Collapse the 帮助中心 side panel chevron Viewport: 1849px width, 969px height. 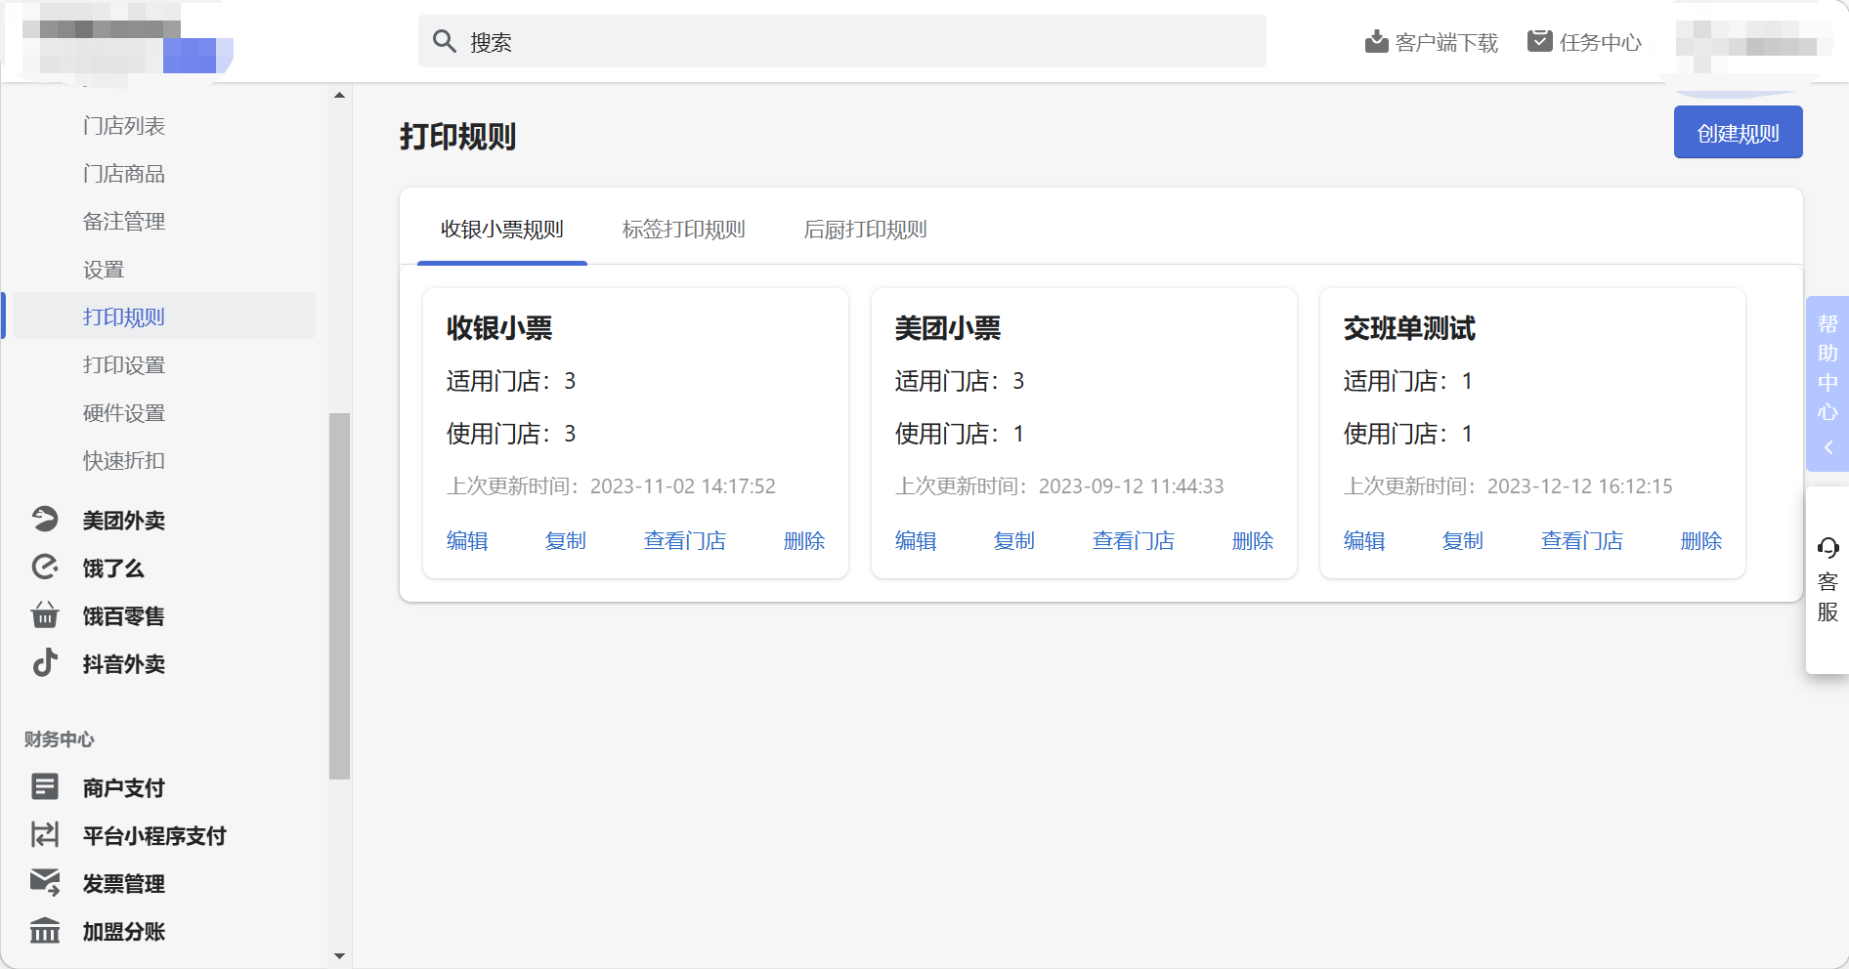pyautogui.click(x=1827, y=448)
